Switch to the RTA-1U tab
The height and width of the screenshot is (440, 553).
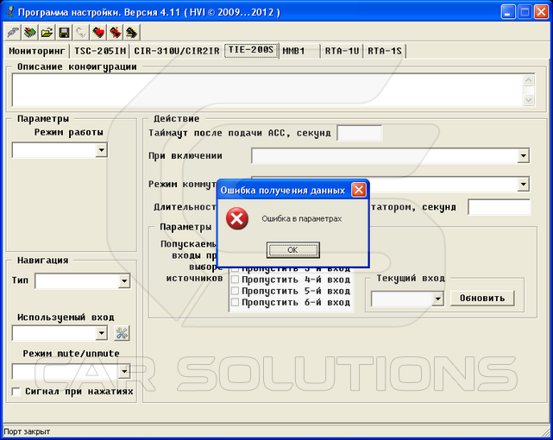(x=342, y=51)
